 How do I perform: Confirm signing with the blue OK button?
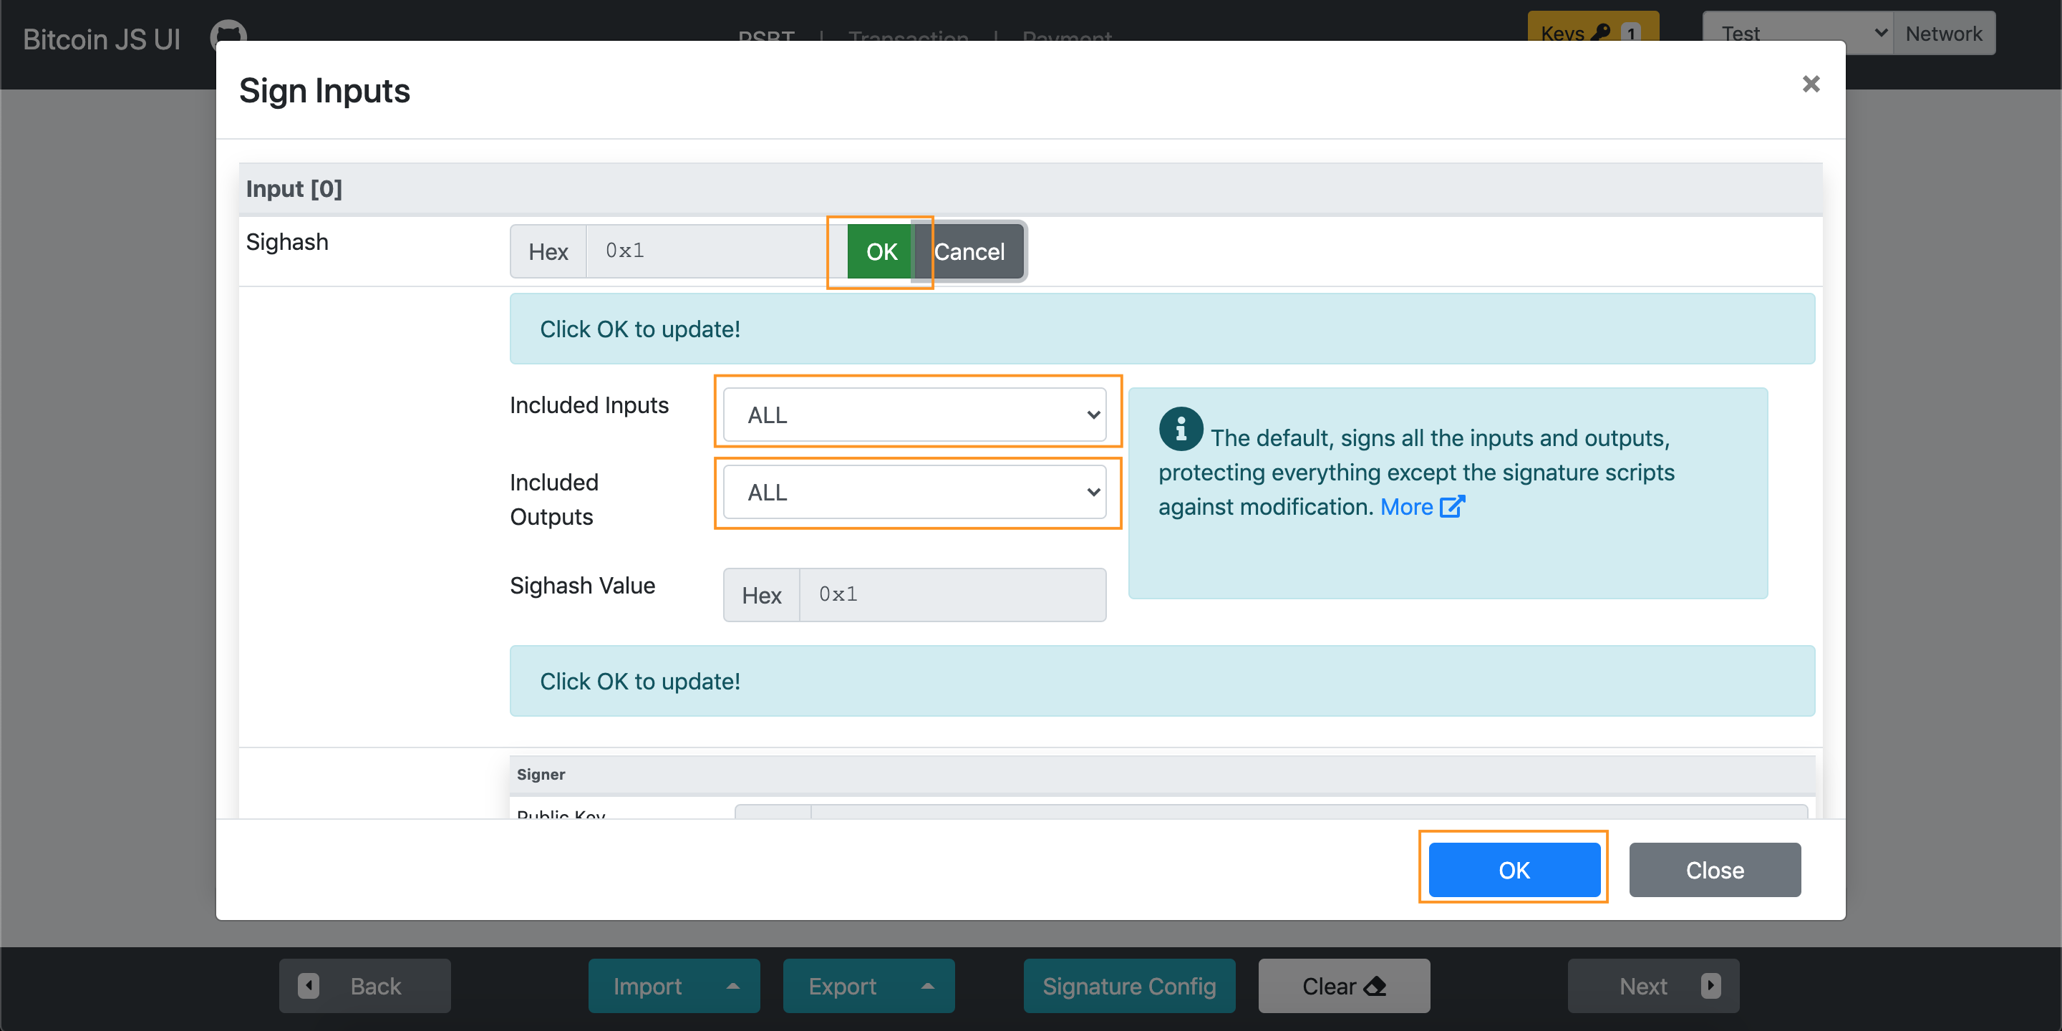pos(1514,869)
